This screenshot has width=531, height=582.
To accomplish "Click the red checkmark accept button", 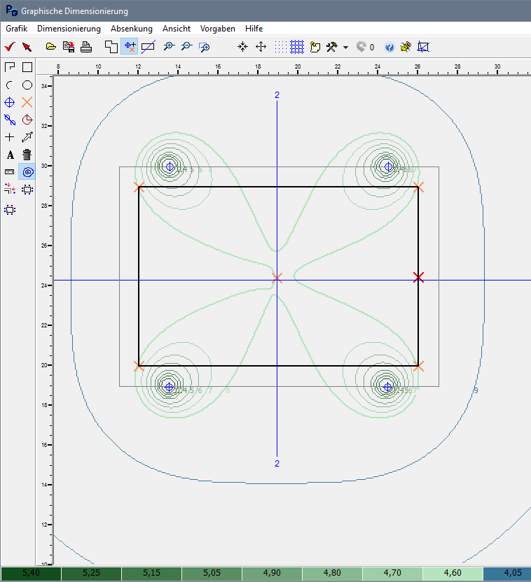I will 10,47.
